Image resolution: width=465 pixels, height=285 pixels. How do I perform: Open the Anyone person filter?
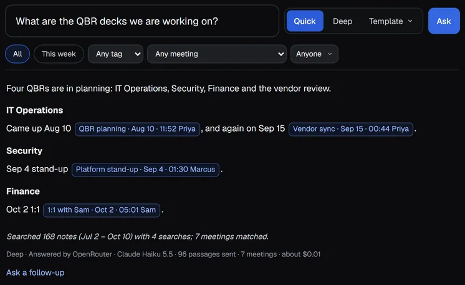[x=314, y=54]
